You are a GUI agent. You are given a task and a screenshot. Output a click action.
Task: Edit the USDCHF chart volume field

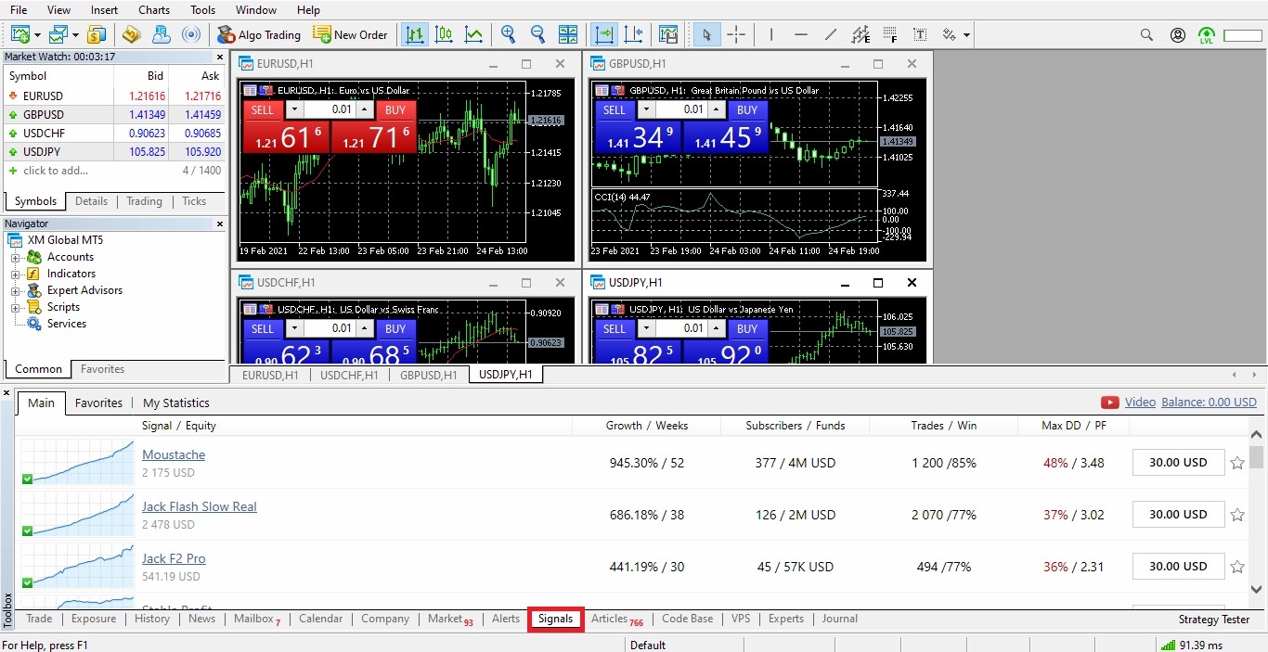point(330,328)
